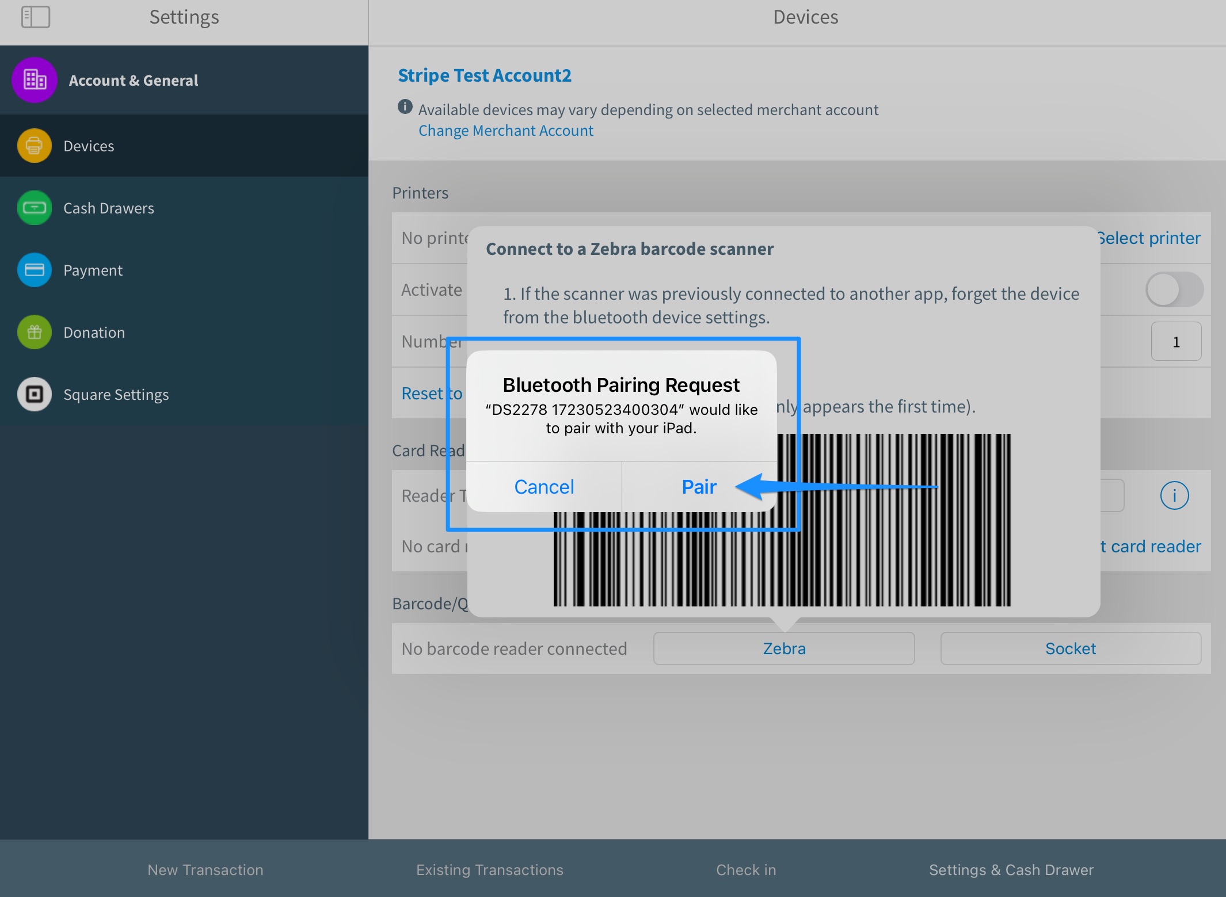The height and width of the screenshot is (897, 1226).
Task: Click the Cash Drawers icon
Action: tap(34, 208)
